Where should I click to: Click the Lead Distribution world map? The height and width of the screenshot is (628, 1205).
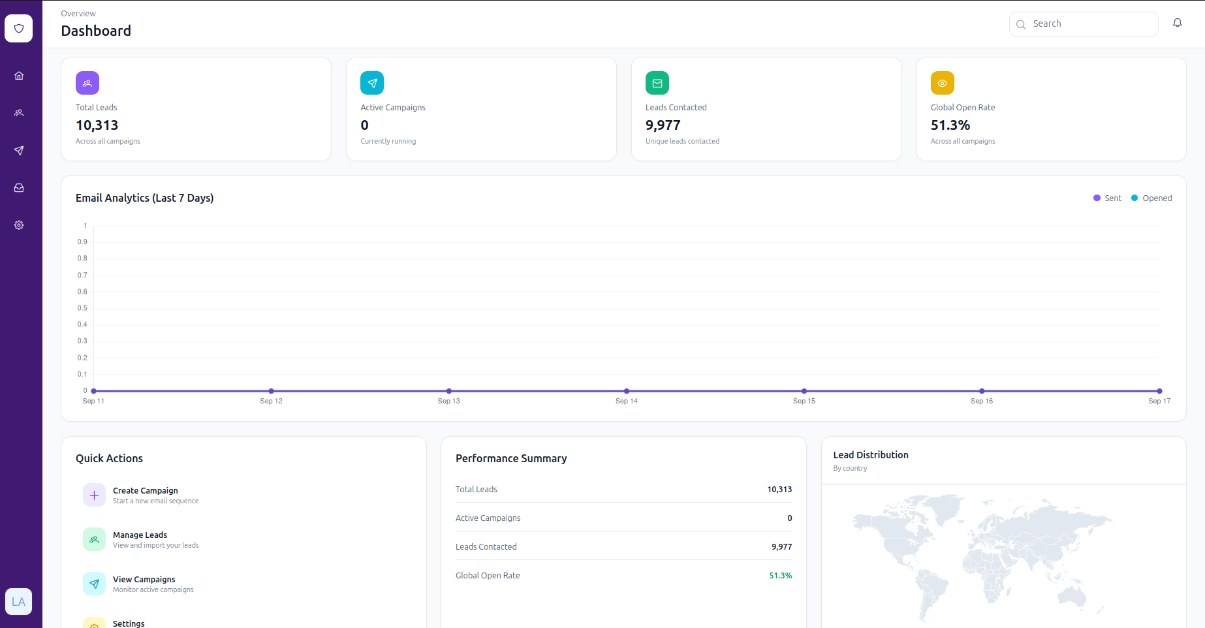click(x=982, y=557)
